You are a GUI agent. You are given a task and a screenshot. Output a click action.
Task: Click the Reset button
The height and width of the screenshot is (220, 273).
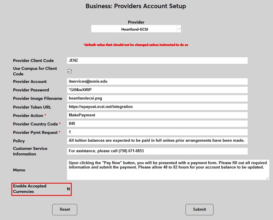[65, 210]
